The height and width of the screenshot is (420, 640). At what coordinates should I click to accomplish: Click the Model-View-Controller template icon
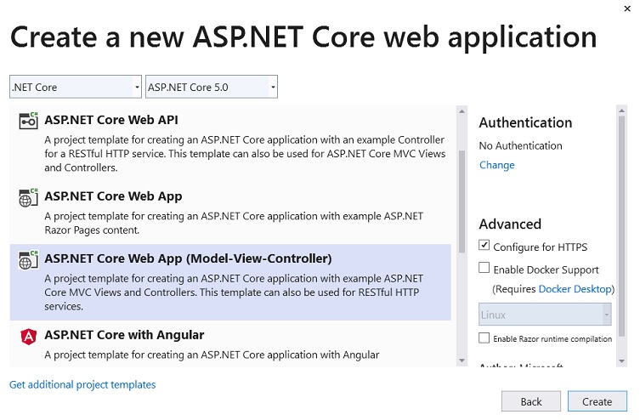pos(28,260)
